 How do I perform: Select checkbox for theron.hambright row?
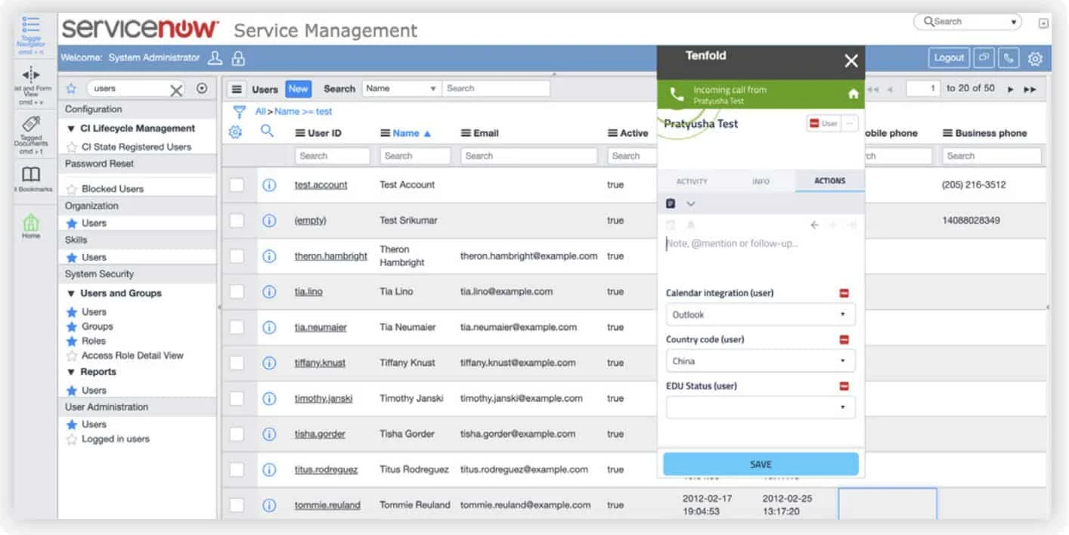(x=237, y=255)
